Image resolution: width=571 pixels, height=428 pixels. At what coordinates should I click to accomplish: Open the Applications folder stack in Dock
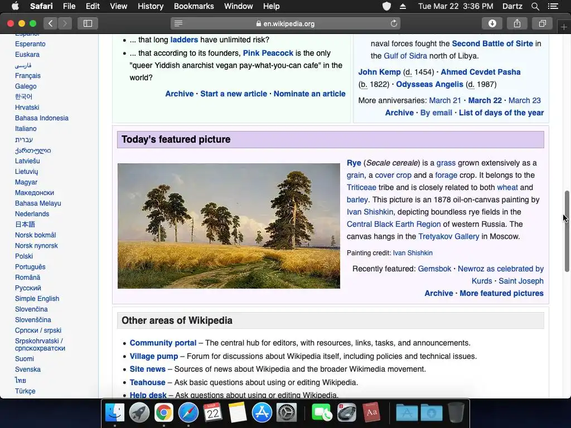click(407, 413)
